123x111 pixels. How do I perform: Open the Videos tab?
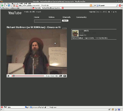pos(51,17)
